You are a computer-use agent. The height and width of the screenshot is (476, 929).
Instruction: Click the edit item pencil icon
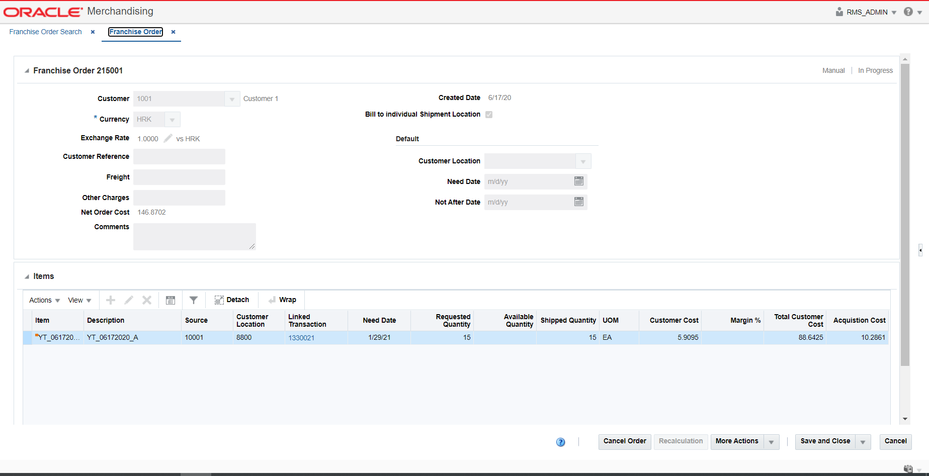click(x=129, y=300)
